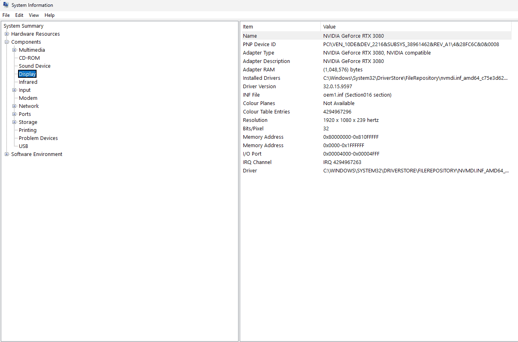Viewport: 518px width, 342px height.
Task: Open the Help menu
Action: [50, 15]
